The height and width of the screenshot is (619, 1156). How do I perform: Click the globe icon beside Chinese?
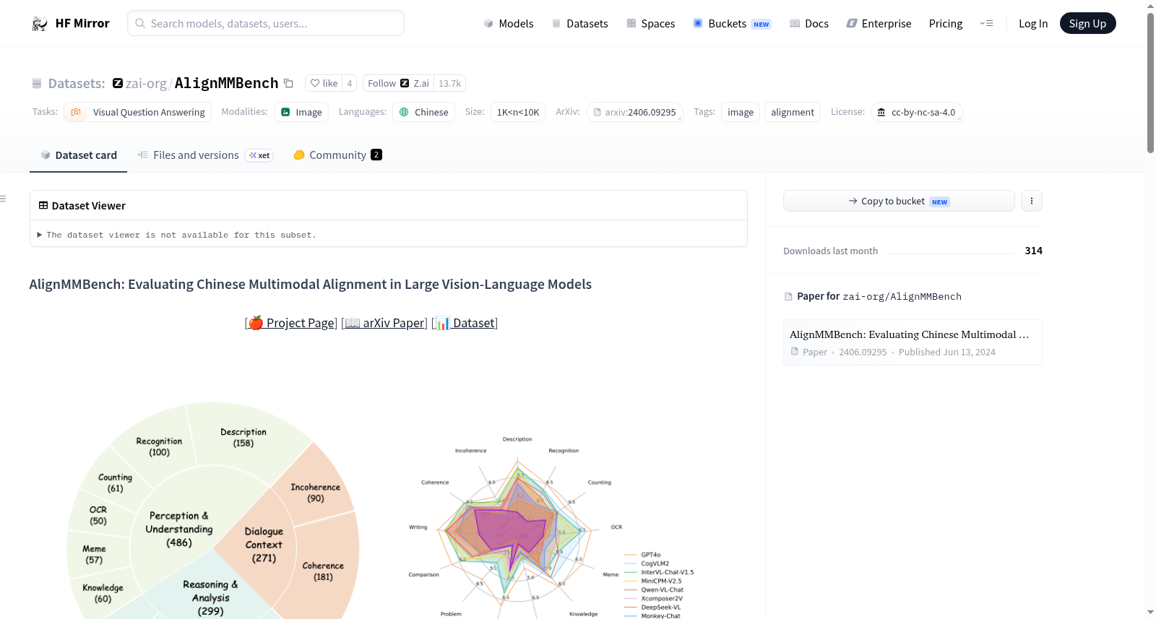(404, 112)
